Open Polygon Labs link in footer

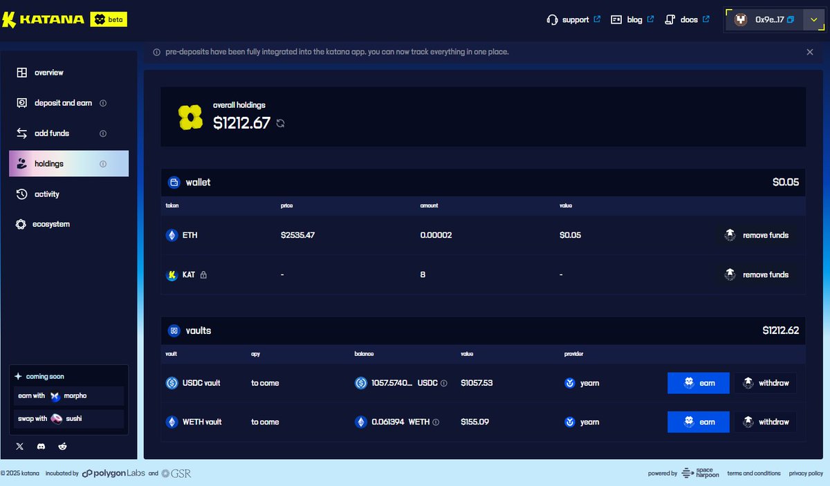pyautogui.click(x=113, y=474)
